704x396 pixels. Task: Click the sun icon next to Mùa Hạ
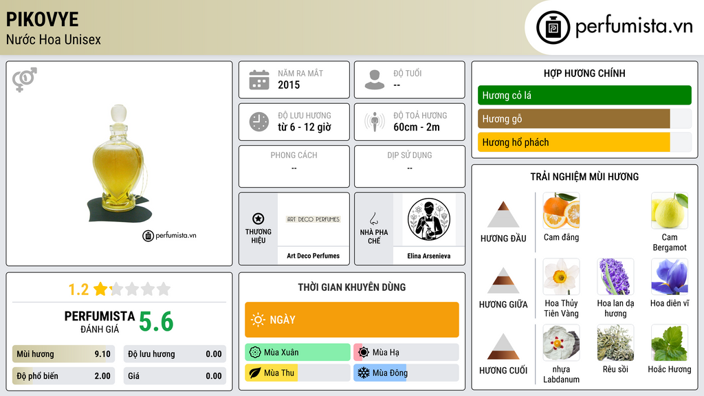(364, 353)
